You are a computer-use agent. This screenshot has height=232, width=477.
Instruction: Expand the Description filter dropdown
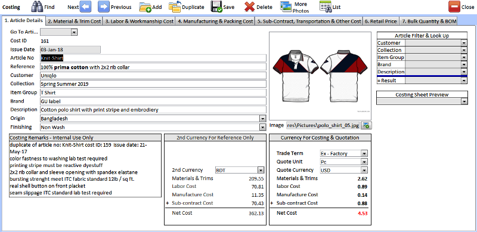pyautogui.click(x=464, y=72)
